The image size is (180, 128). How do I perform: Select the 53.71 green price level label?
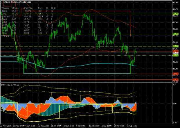point(175,55)
